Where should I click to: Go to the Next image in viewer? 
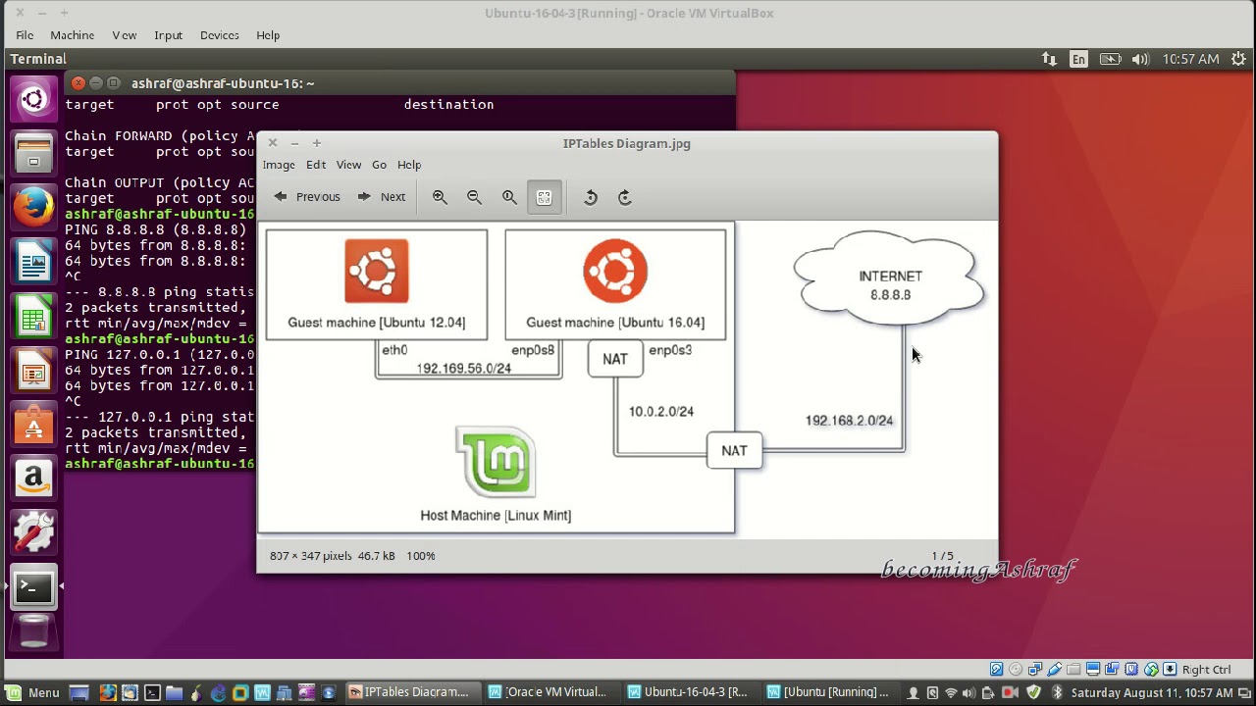382,197
